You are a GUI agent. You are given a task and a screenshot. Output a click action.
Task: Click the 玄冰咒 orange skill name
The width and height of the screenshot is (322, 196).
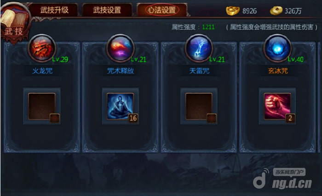[x=278, y=71]
